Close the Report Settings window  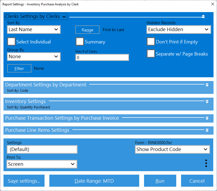coord(210,4)
